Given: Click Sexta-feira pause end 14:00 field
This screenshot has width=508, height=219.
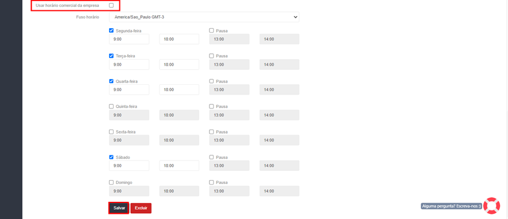Looking at the screenshot, I should click(280, 140).
